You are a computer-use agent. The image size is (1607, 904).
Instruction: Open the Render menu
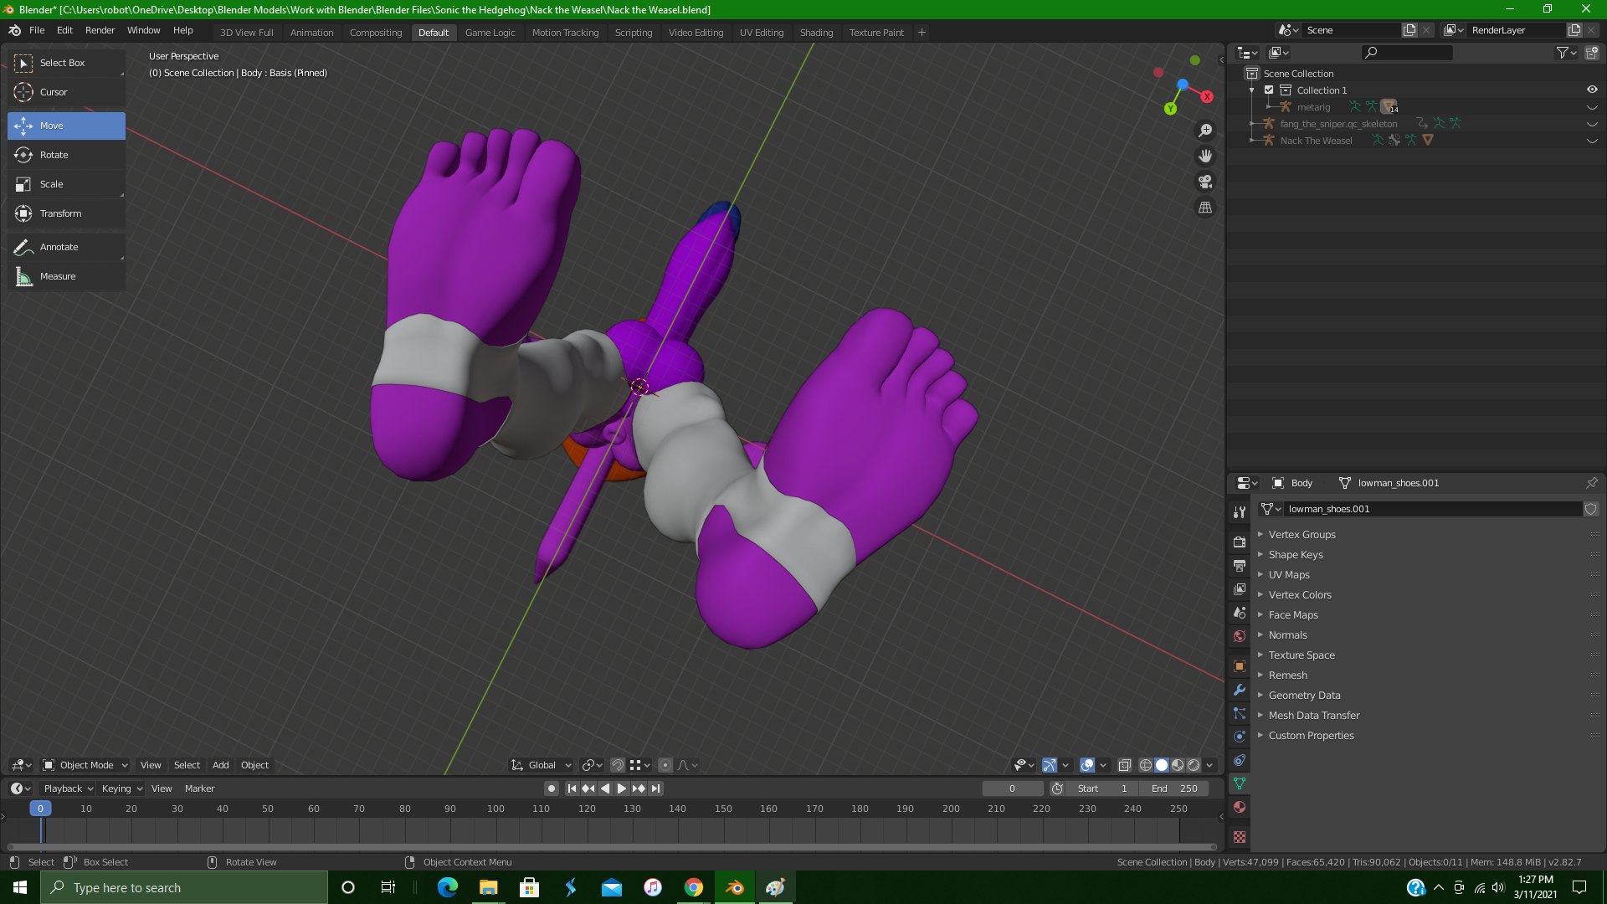pyautogui.click(x=100, y=30)
